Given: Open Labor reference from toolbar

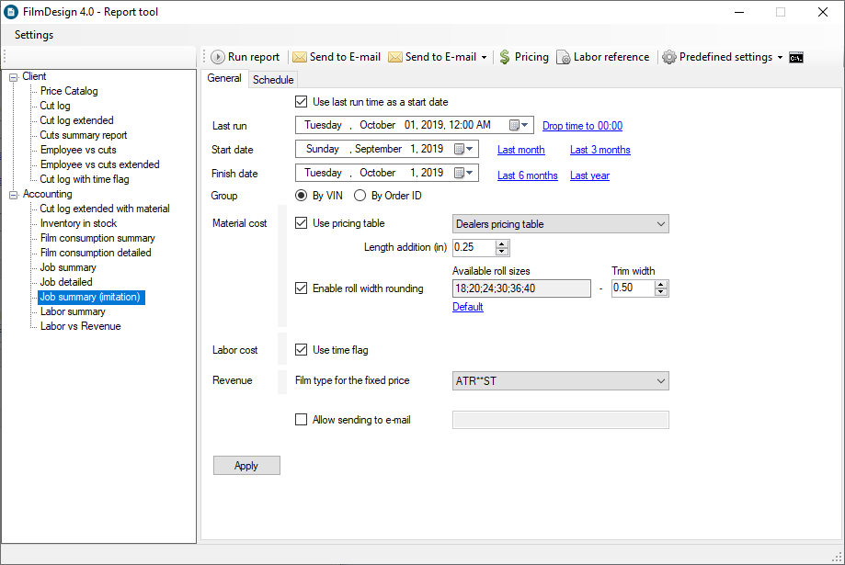Looking at the screenshot, I should (x=602, y=57).
